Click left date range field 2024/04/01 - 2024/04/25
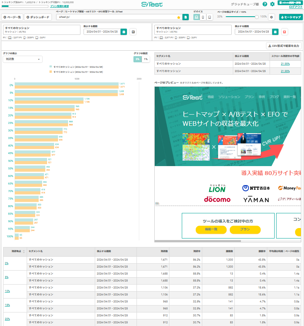Screen dimensions: 304x326 (x=102, y=32)
